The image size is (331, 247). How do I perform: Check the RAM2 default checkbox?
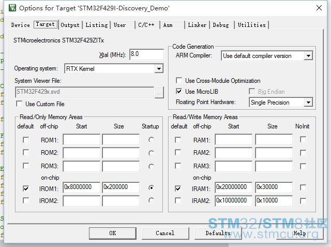click(x=178, y=152)
